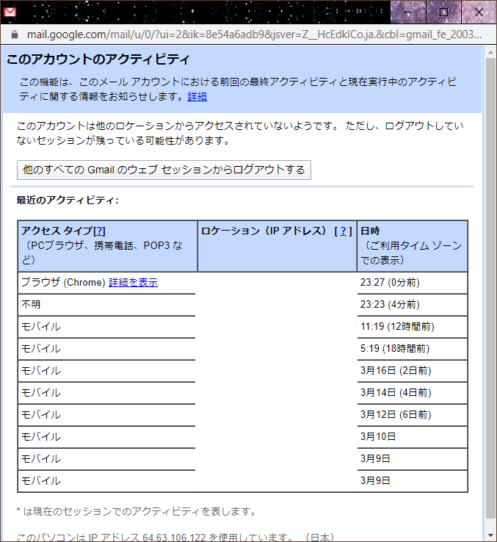This screenshot has width=497, height=542.
Task: Select the ブラウザ (Chrome) access type text
Action: coord(63,283)
